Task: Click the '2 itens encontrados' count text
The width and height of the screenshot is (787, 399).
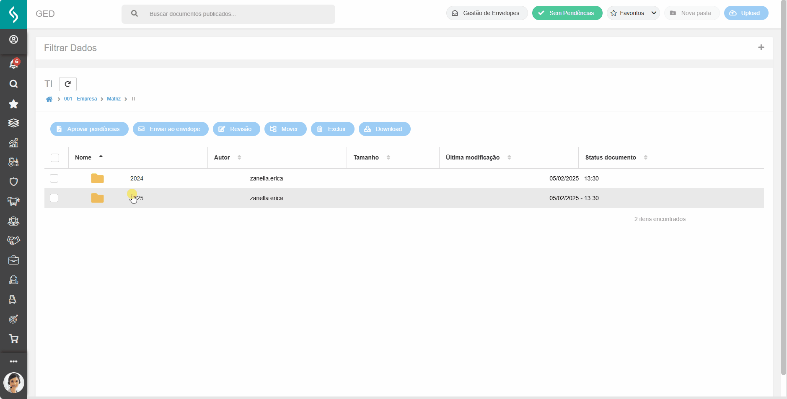Action: (x=660, y=219)
